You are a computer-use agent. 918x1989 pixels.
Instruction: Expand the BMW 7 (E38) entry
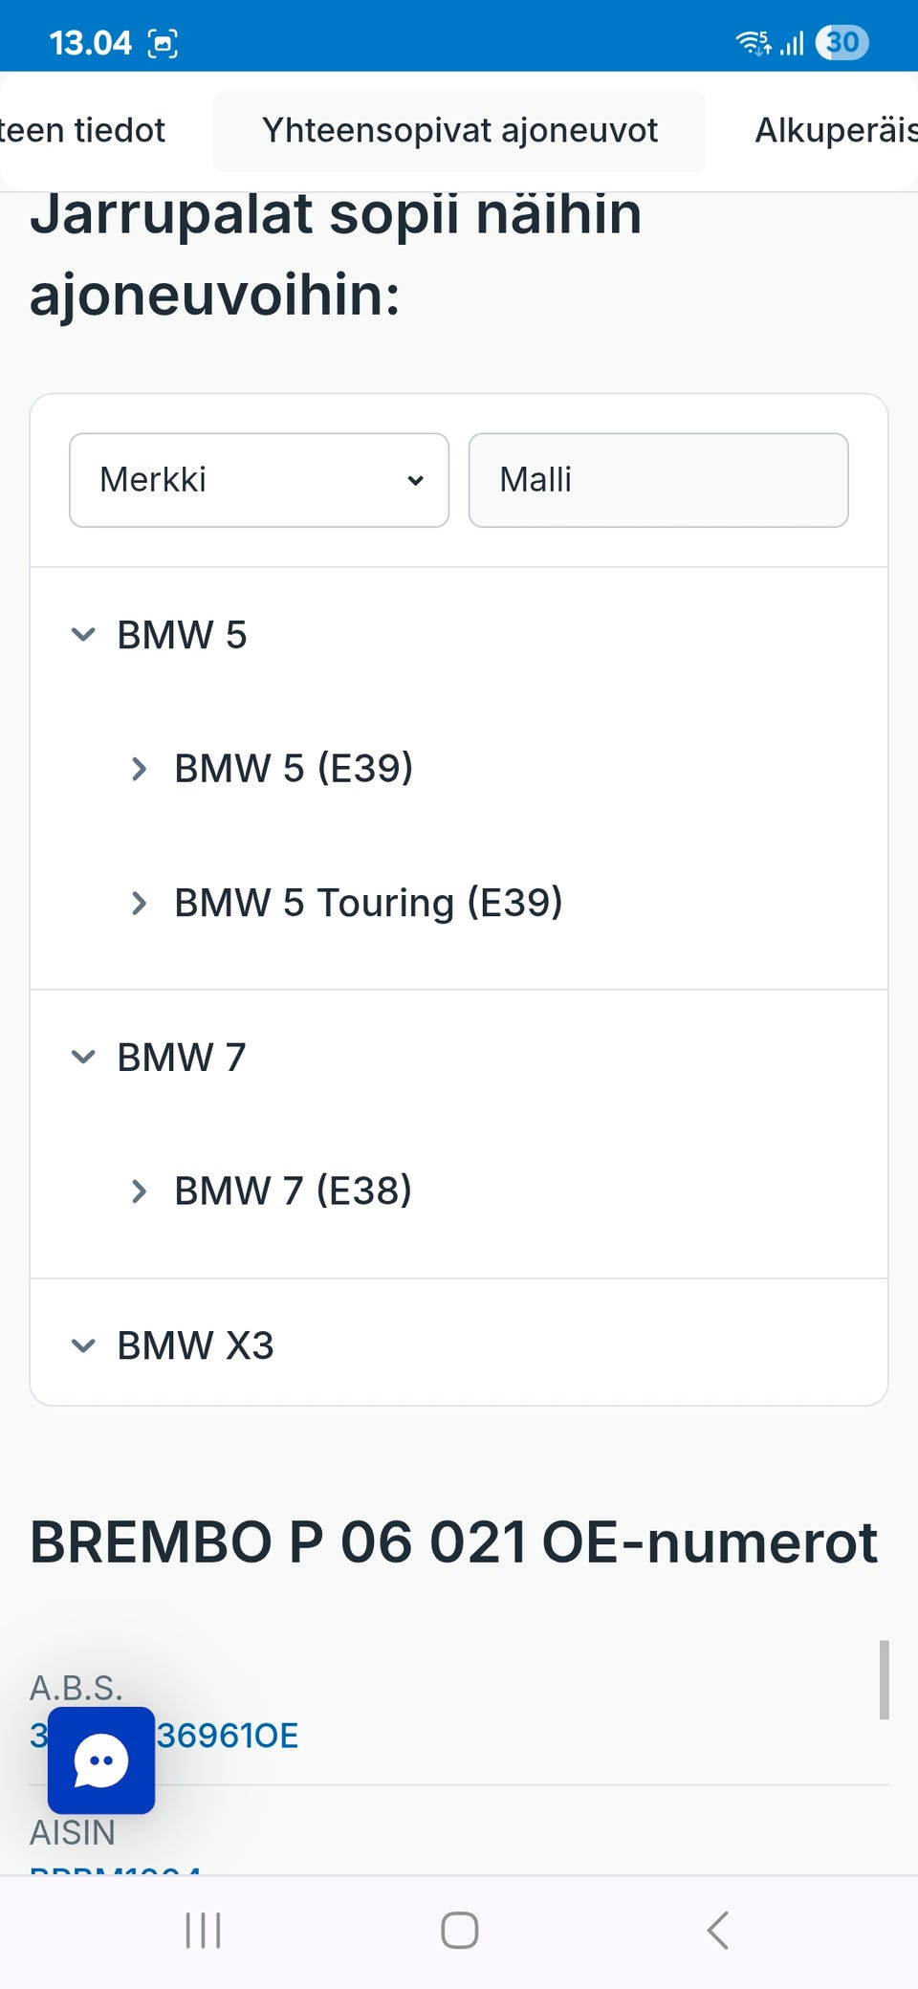click(140, 1191)
